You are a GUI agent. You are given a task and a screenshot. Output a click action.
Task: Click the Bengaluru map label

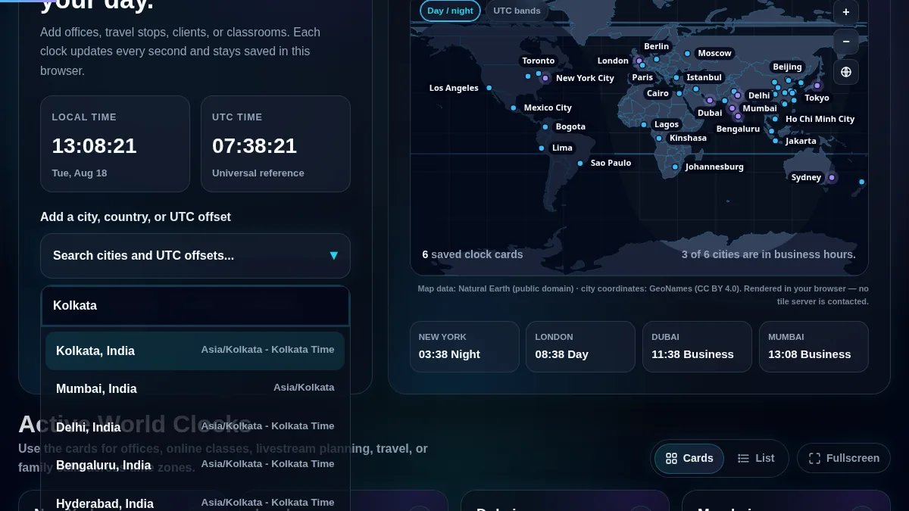(x=738, y=129)
